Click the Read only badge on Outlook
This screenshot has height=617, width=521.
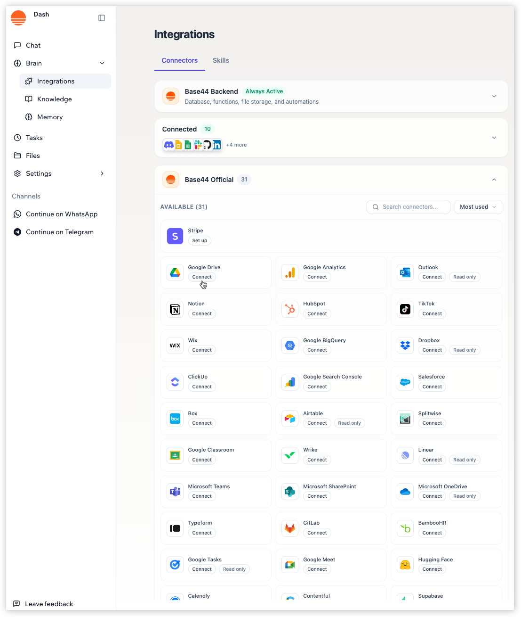pyautogui.click(x=465, y=277)
